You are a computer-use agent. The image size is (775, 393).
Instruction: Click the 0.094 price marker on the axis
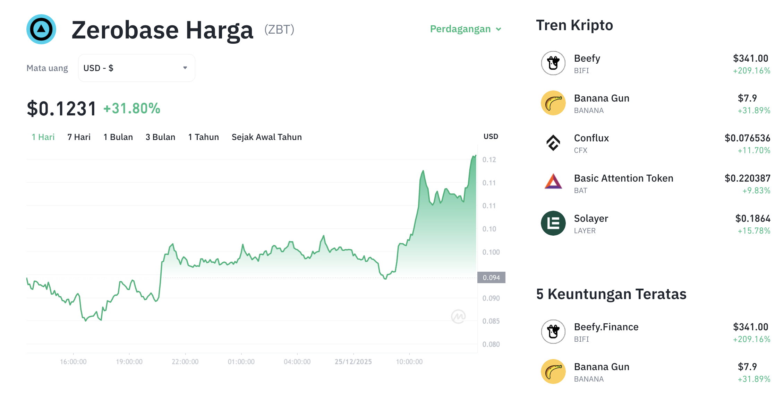click(x=492, y=278)
